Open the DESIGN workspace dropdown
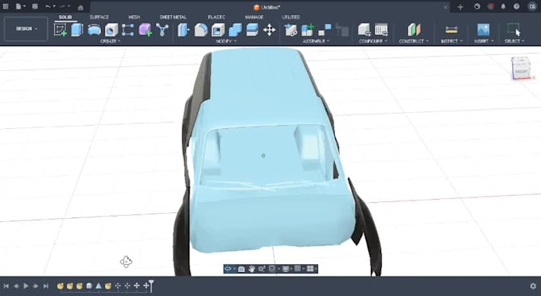Viewport: 541px width, 296px height. point(26,29)
